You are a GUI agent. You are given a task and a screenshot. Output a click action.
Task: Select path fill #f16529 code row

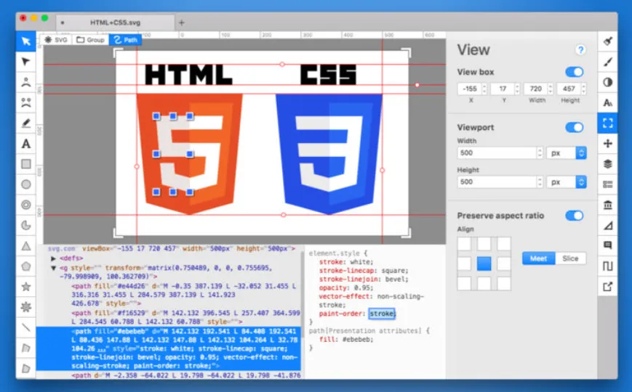pos(186,317)
